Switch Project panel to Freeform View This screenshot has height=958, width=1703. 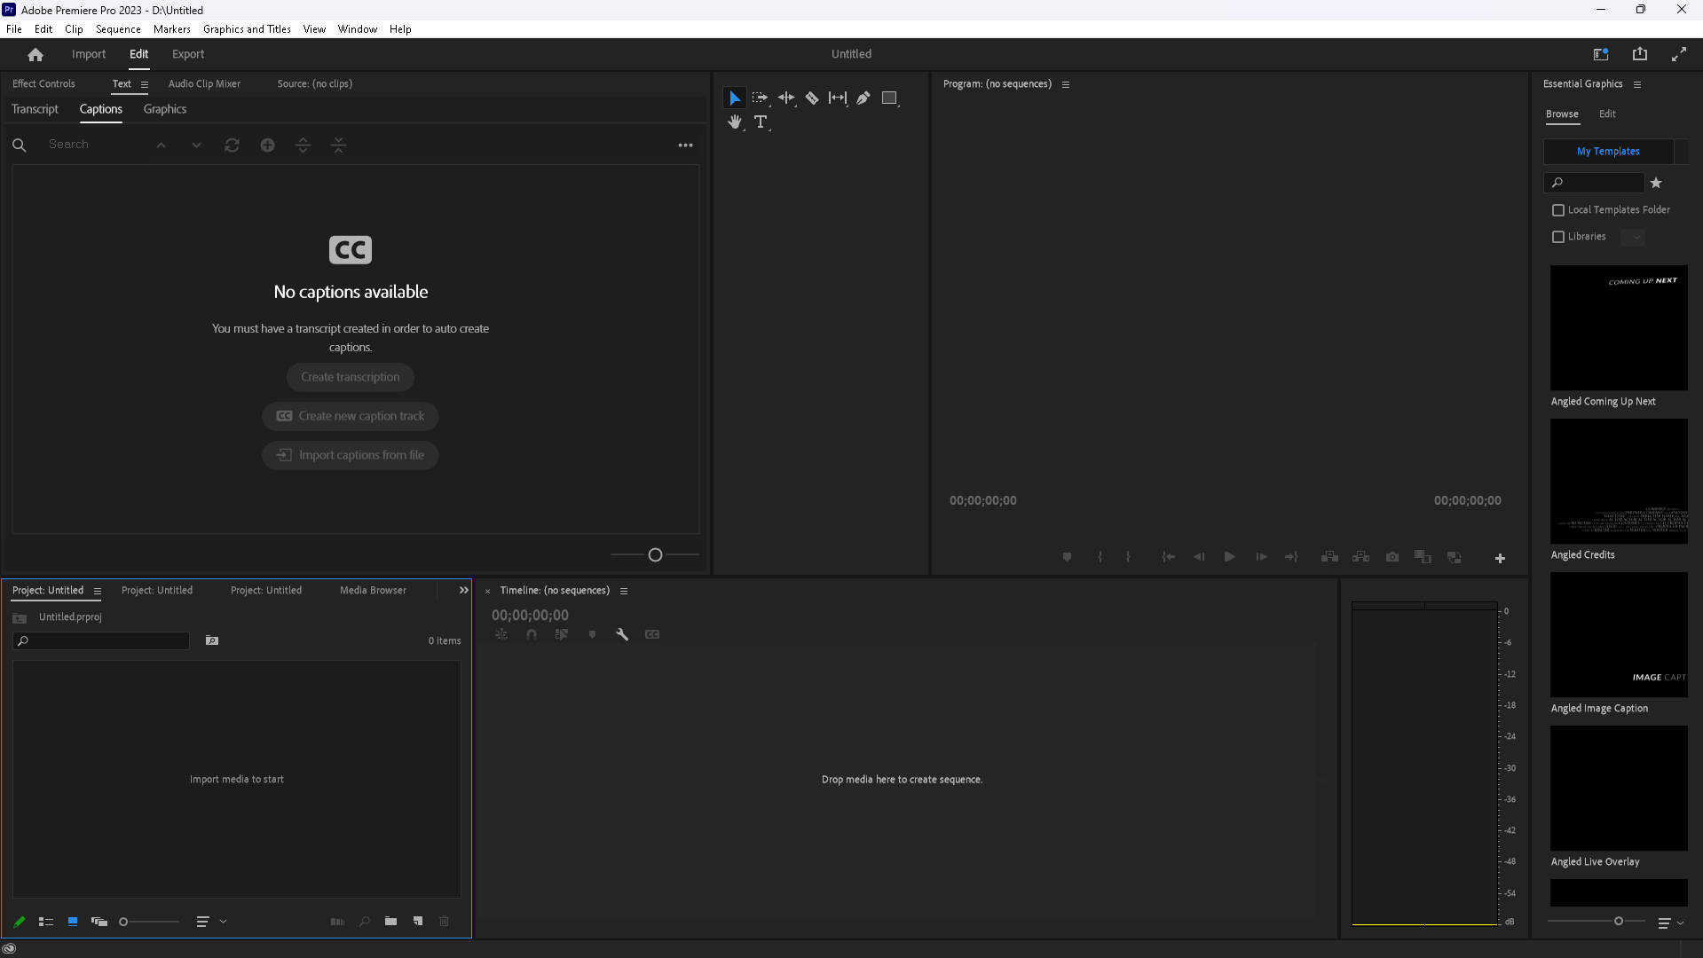[x=99, y=922]
